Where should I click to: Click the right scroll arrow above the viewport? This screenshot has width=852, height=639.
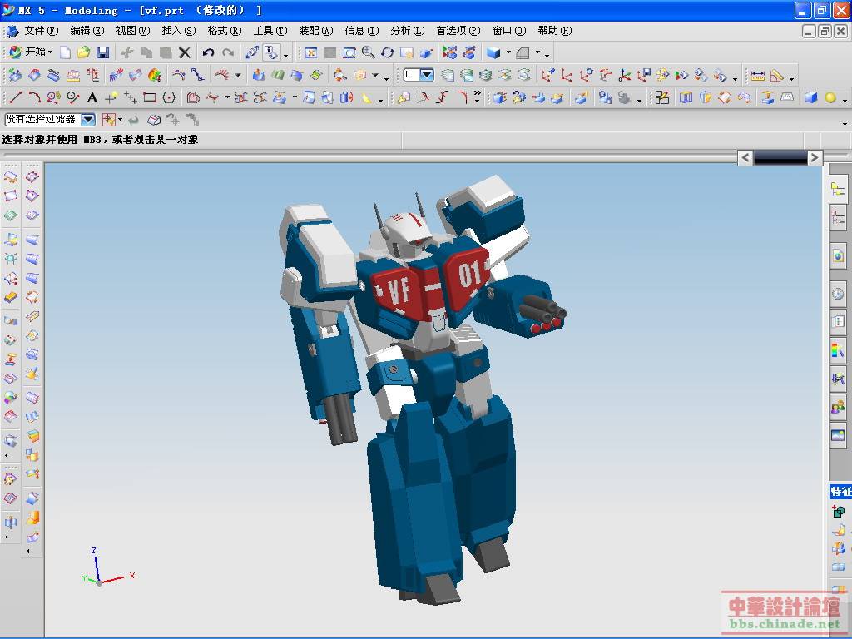point(815,157)
